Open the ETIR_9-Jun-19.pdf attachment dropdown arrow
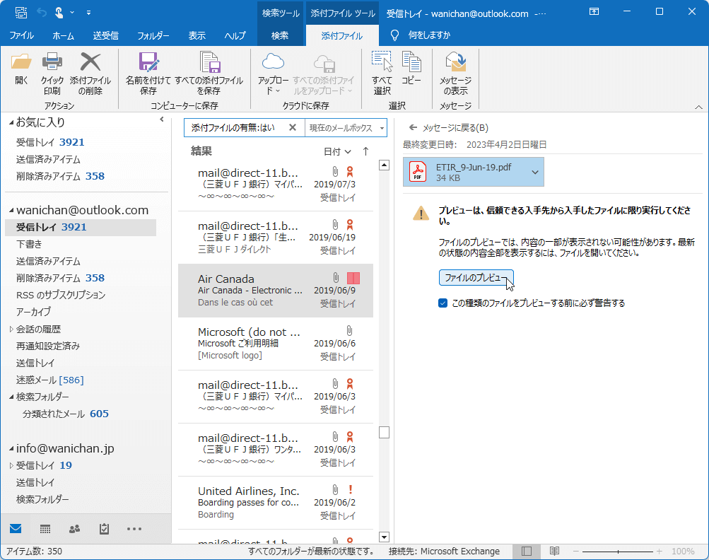 click(535, 172)
